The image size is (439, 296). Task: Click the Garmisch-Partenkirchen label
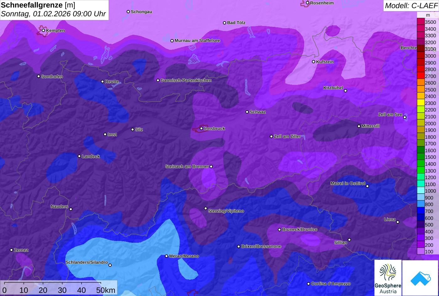186,80
